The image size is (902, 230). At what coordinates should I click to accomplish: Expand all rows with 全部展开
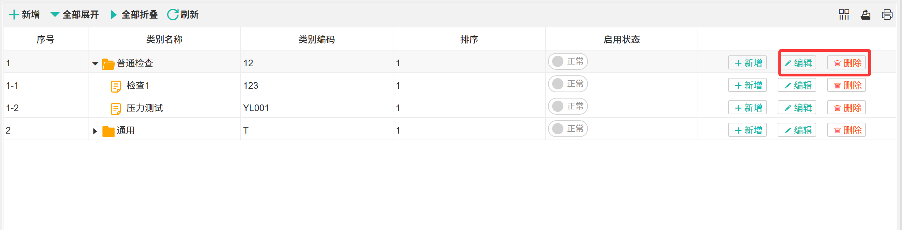click(x=74, y=15)
